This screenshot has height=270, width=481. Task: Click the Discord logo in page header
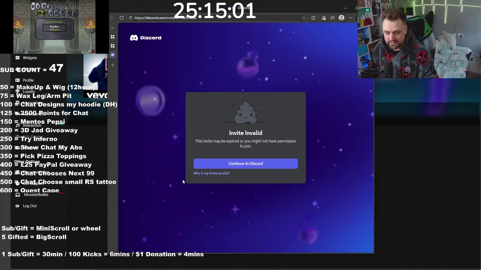(x=146, y=38)
